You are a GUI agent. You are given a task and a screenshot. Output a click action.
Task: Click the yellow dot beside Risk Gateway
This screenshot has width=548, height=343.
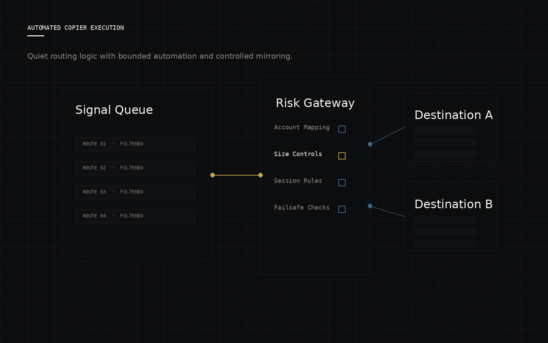260,175
